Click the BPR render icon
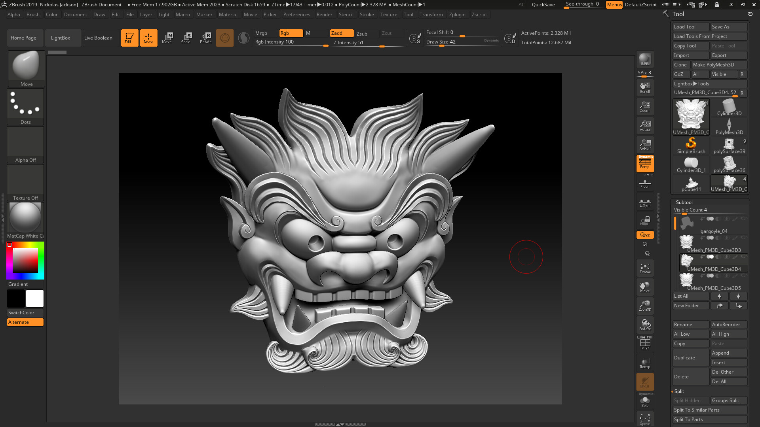Image resolution: width=760 pixels, height=427 pixels. click(x=645, y=59)
